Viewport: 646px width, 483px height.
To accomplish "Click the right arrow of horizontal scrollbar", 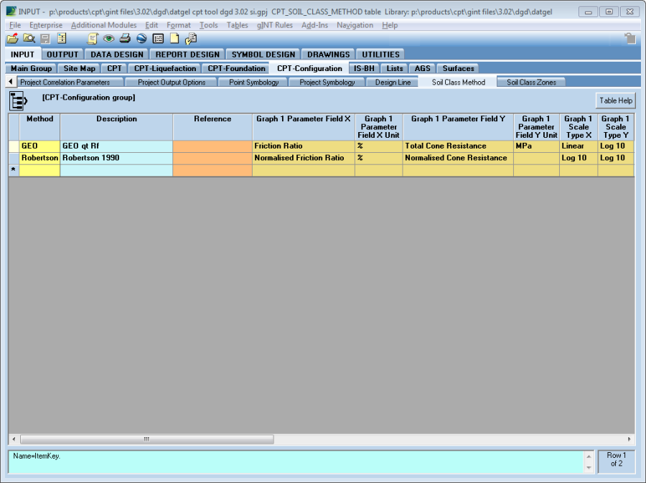I will click(x=629, y=439).
